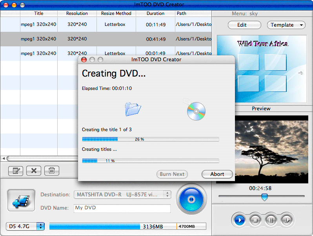The width and height of the screenshot is (313, 236).
Task: Click the remove selected title X icon
Action: [34, 171]
